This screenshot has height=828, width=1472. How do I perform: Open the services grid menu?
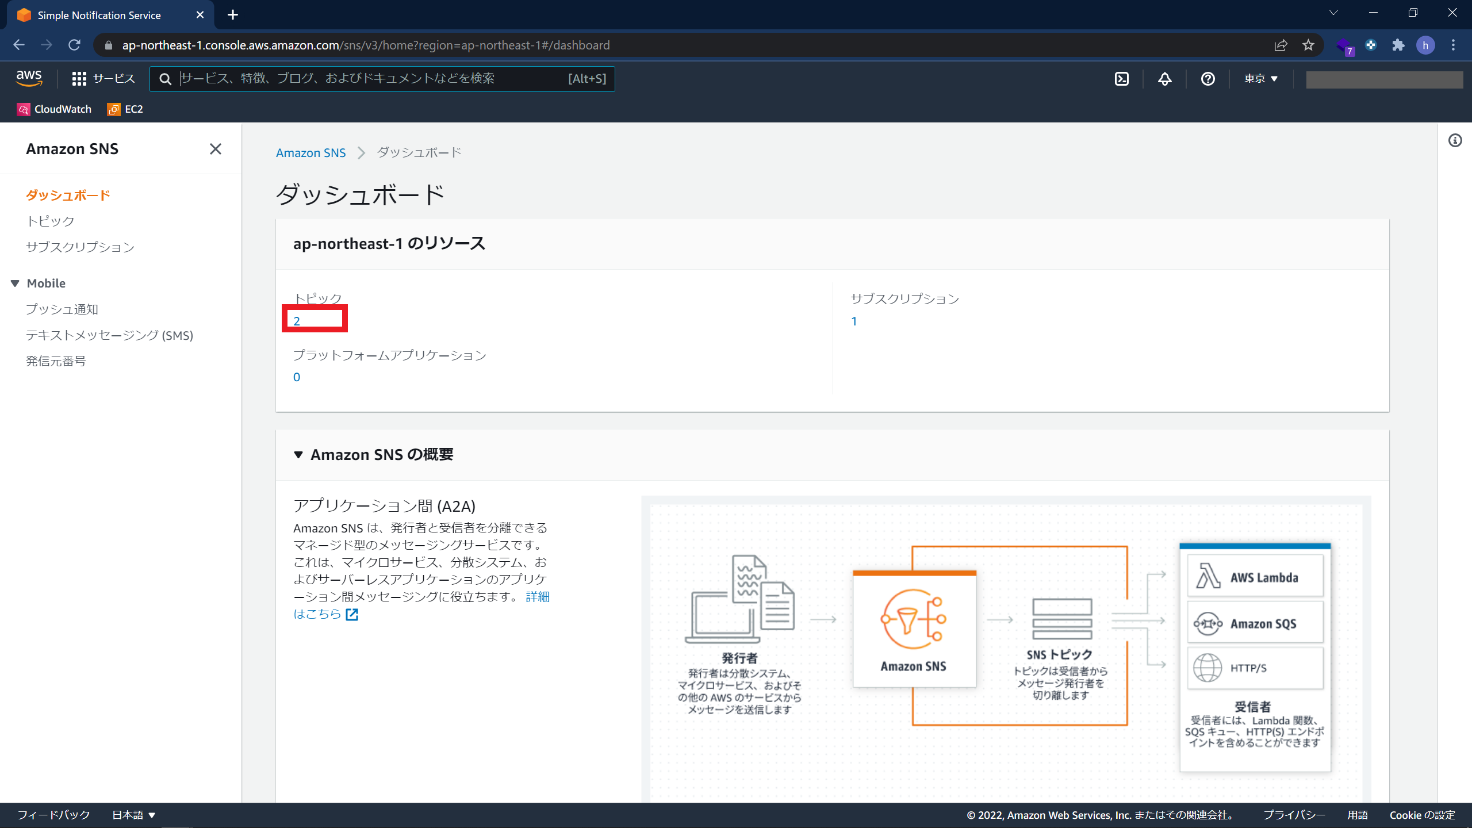79,79
